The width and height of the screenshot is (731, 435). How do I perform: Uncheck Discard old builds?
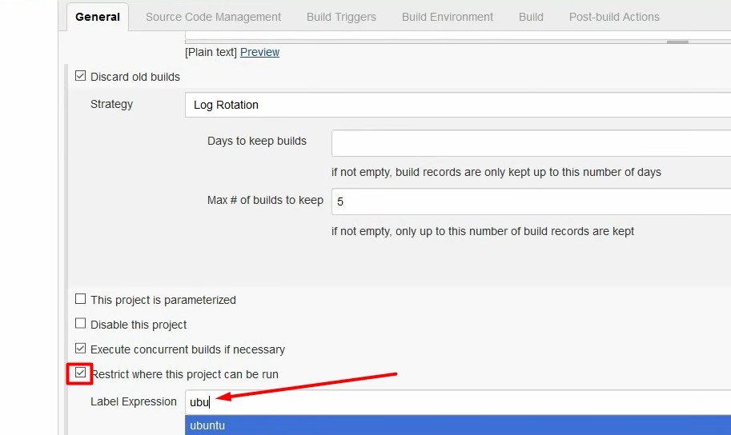coord(80,76)
